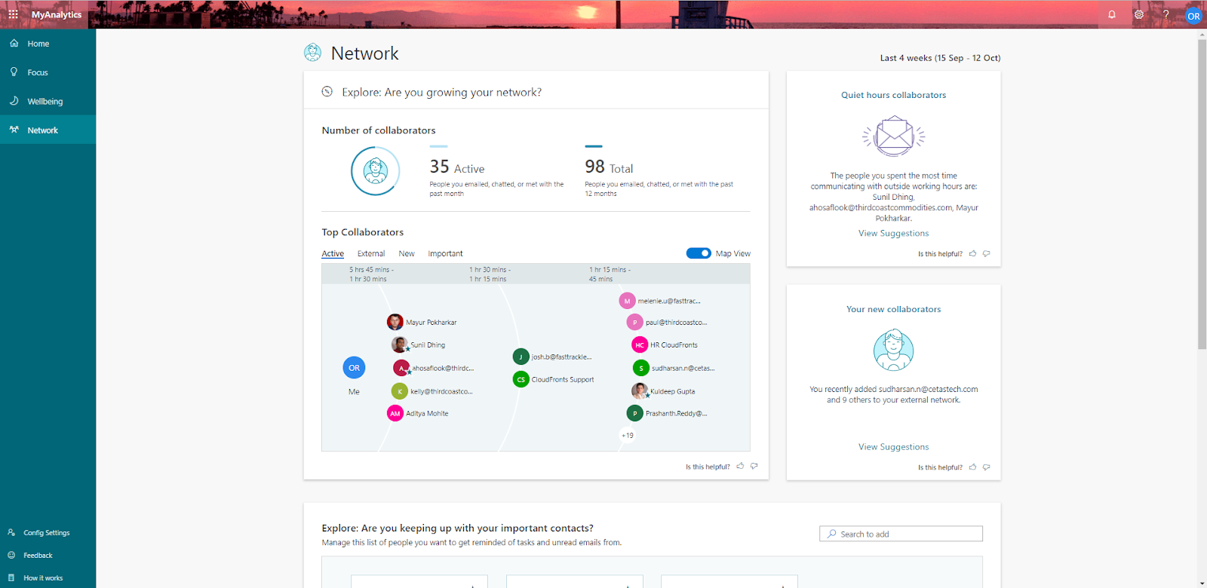The height and width of the screenshot is (588, 1207).
Task: Open OR account avatar in header
Action: (x=1193, y=16)
